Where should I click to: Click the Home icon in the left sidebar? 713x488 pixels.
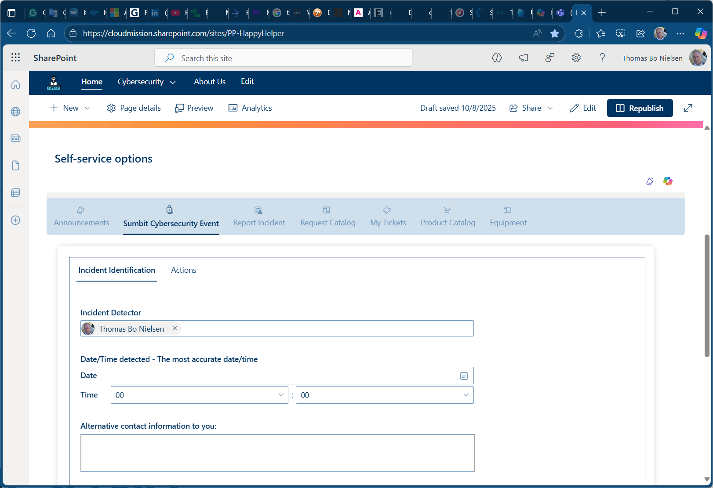click(15, 84)
